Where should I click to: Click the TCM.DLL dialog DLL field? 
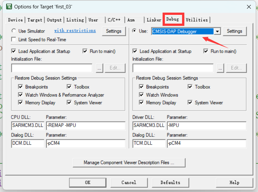(149, 143)
